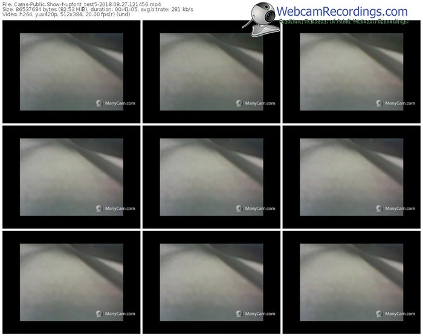Screen dimensions: 423x336
Task: Click the ManyCam icon in the bottom-right thumbnail
Action: [379, 314]
